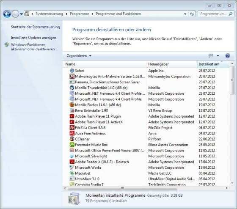Open the view options dropdown arrow
237x209 pixels.
click(218, 56)
